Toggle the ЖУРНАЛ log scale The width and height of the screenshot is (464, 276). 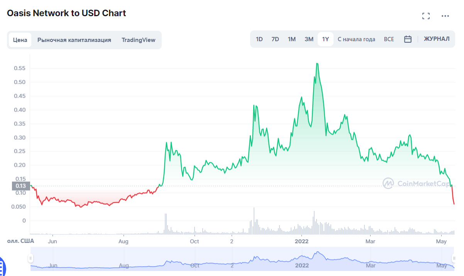point(437,39)
